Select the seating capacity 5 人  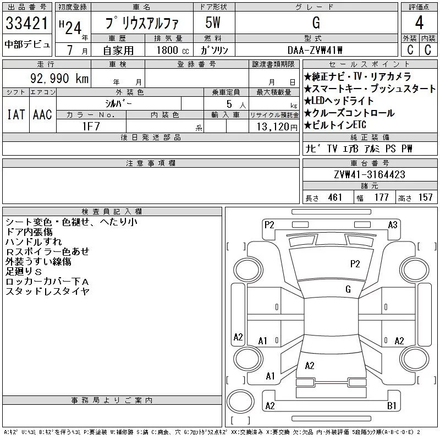point(237,105)
